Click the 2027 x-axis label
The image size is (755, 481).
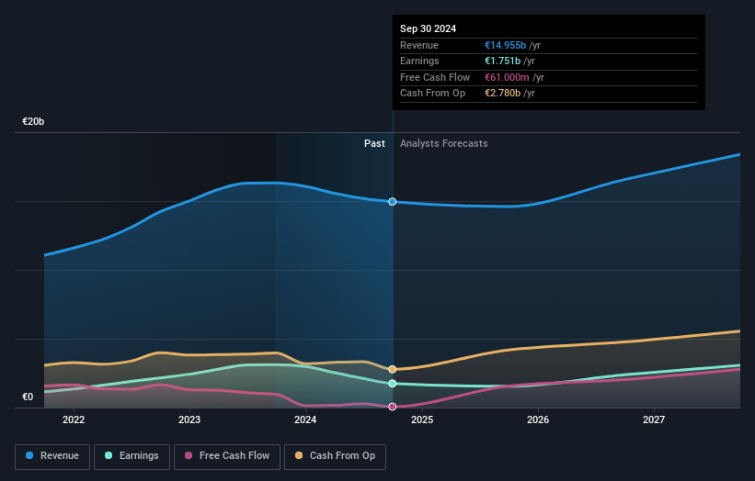[654, 419]
